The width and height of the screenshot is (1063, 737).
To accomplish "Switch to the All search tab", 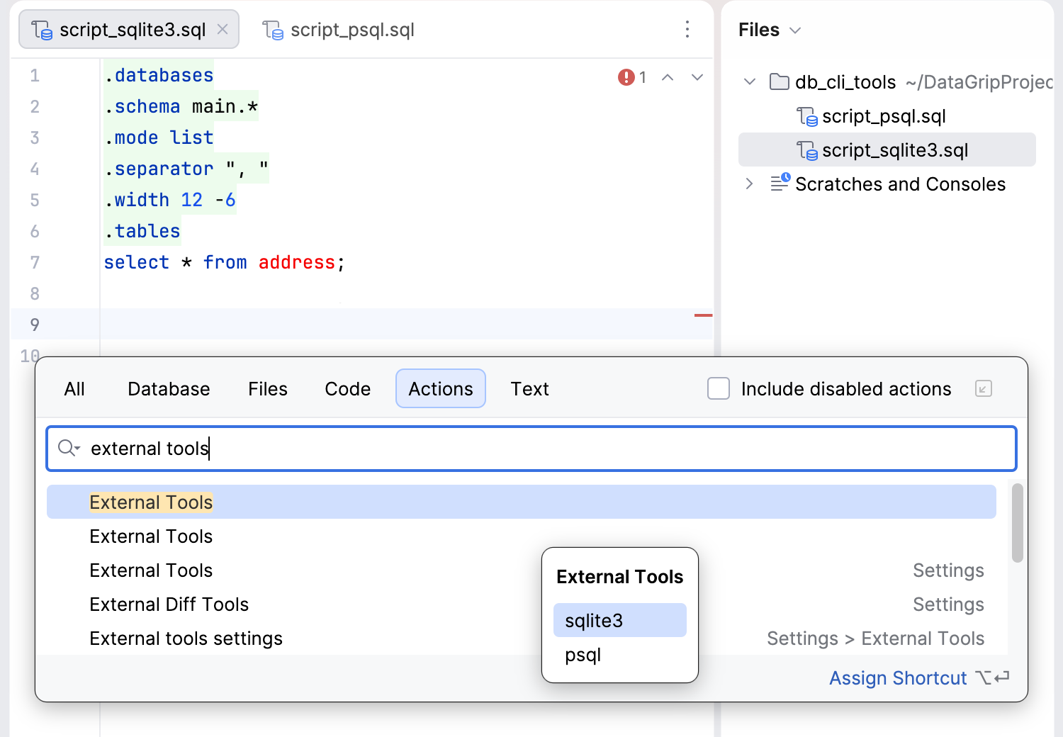I will [x=74, y=388].
